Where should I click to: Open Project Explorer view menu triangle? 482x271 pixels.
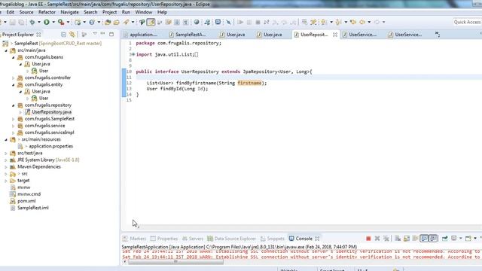(x=95, y=34)
